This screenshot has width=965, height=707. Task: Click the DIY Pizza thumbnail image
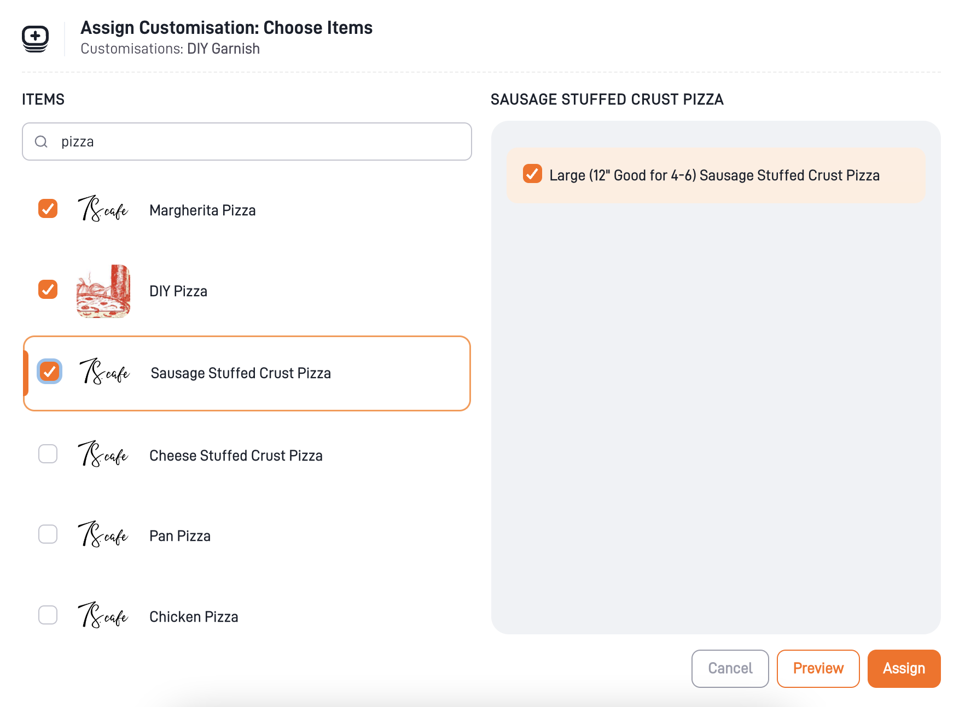103,291
